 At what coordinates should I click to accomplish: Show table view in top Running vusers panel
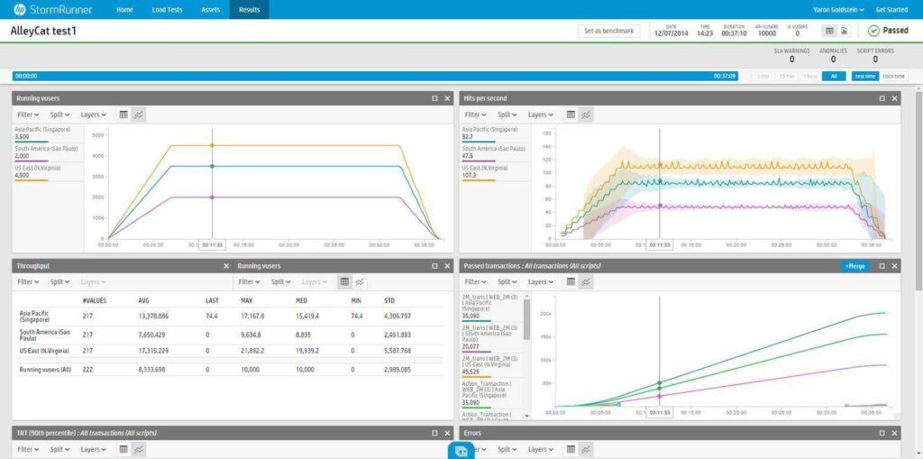pos(123,115)
